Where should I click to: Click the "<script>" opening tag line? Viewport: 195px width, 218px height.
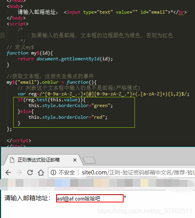click(18, 24)
